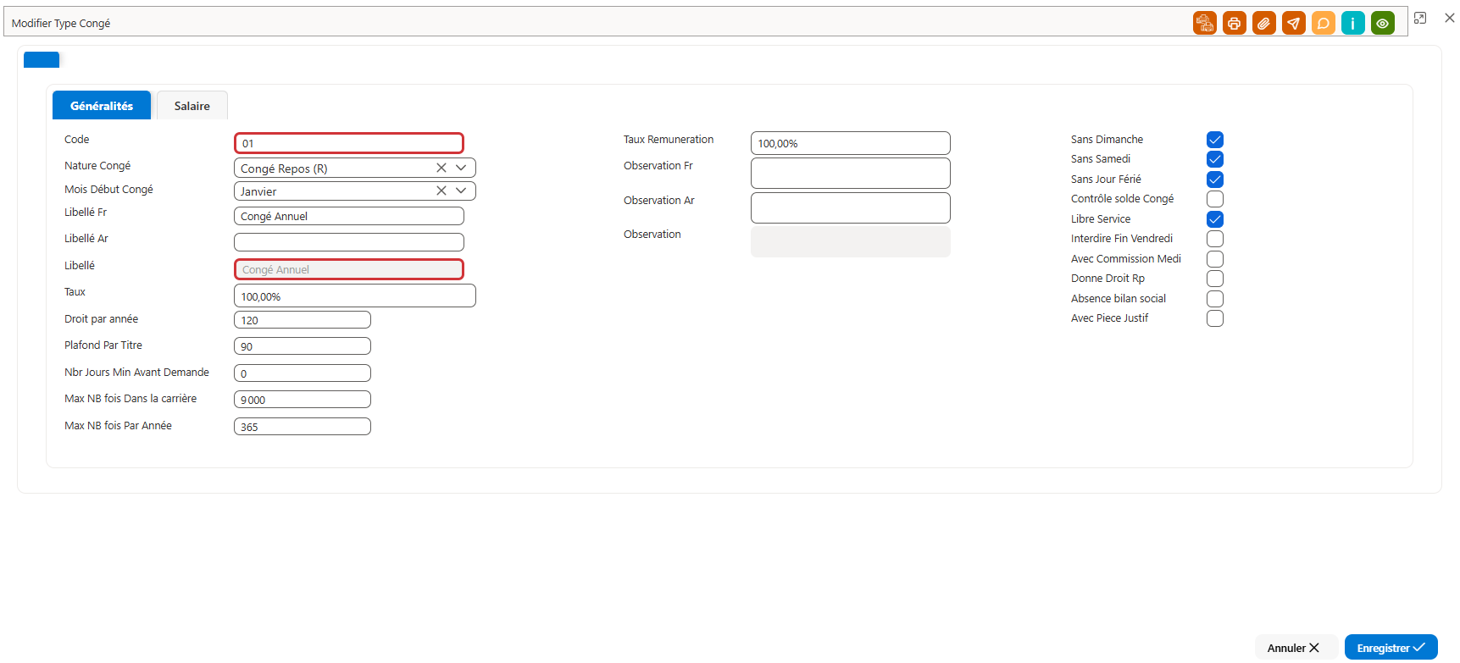This screenshot has width=1460, height=663.
Task: Click the Annuler button
Action: click(x=1294, y=648)
